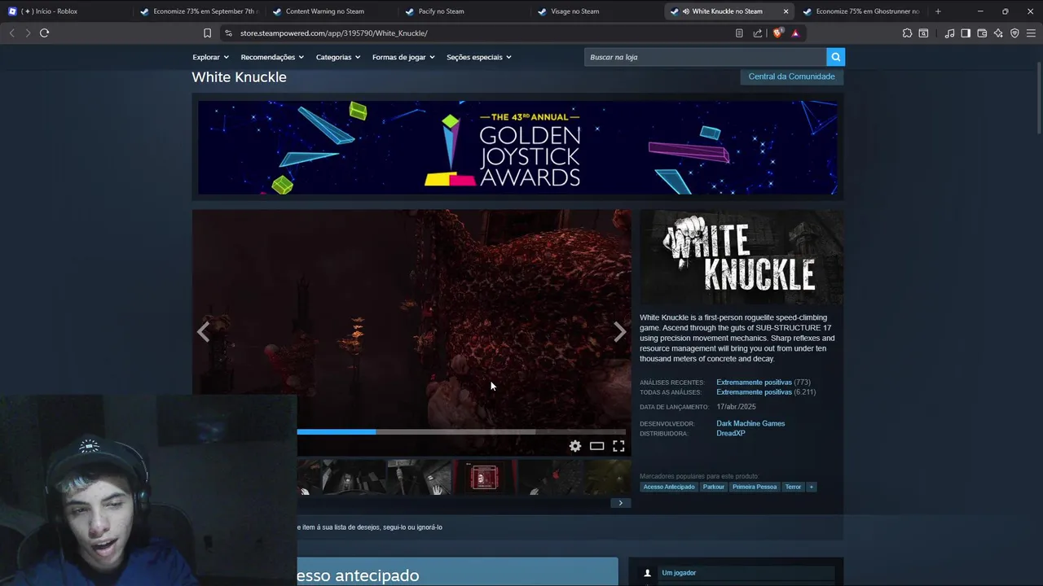The image size is (1043, 586).
Task: Click the site info icon beside URL
Action: tap(228, 33)
